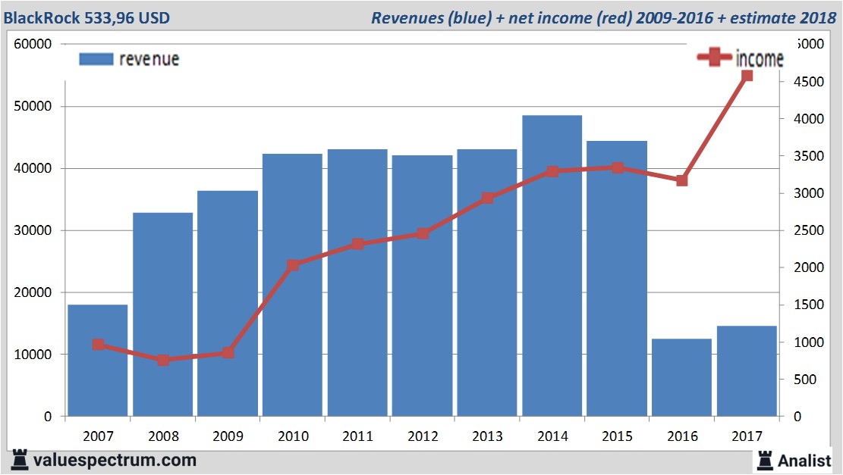
Task: Click the chess rook icon beside valuespectrum.com
Action: pyautogui.click(x=20, y=461)
